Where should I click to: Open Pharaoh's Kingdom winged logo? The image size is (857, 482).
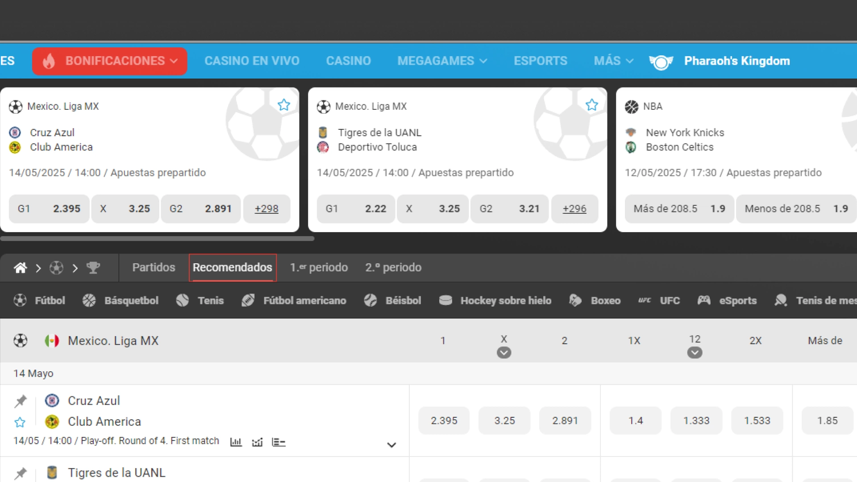[x=661, y=62]
